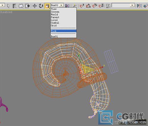Select Local coordinate system option
Screen dimensions: 148x126
pyautogui.click(x=54, y=20)
